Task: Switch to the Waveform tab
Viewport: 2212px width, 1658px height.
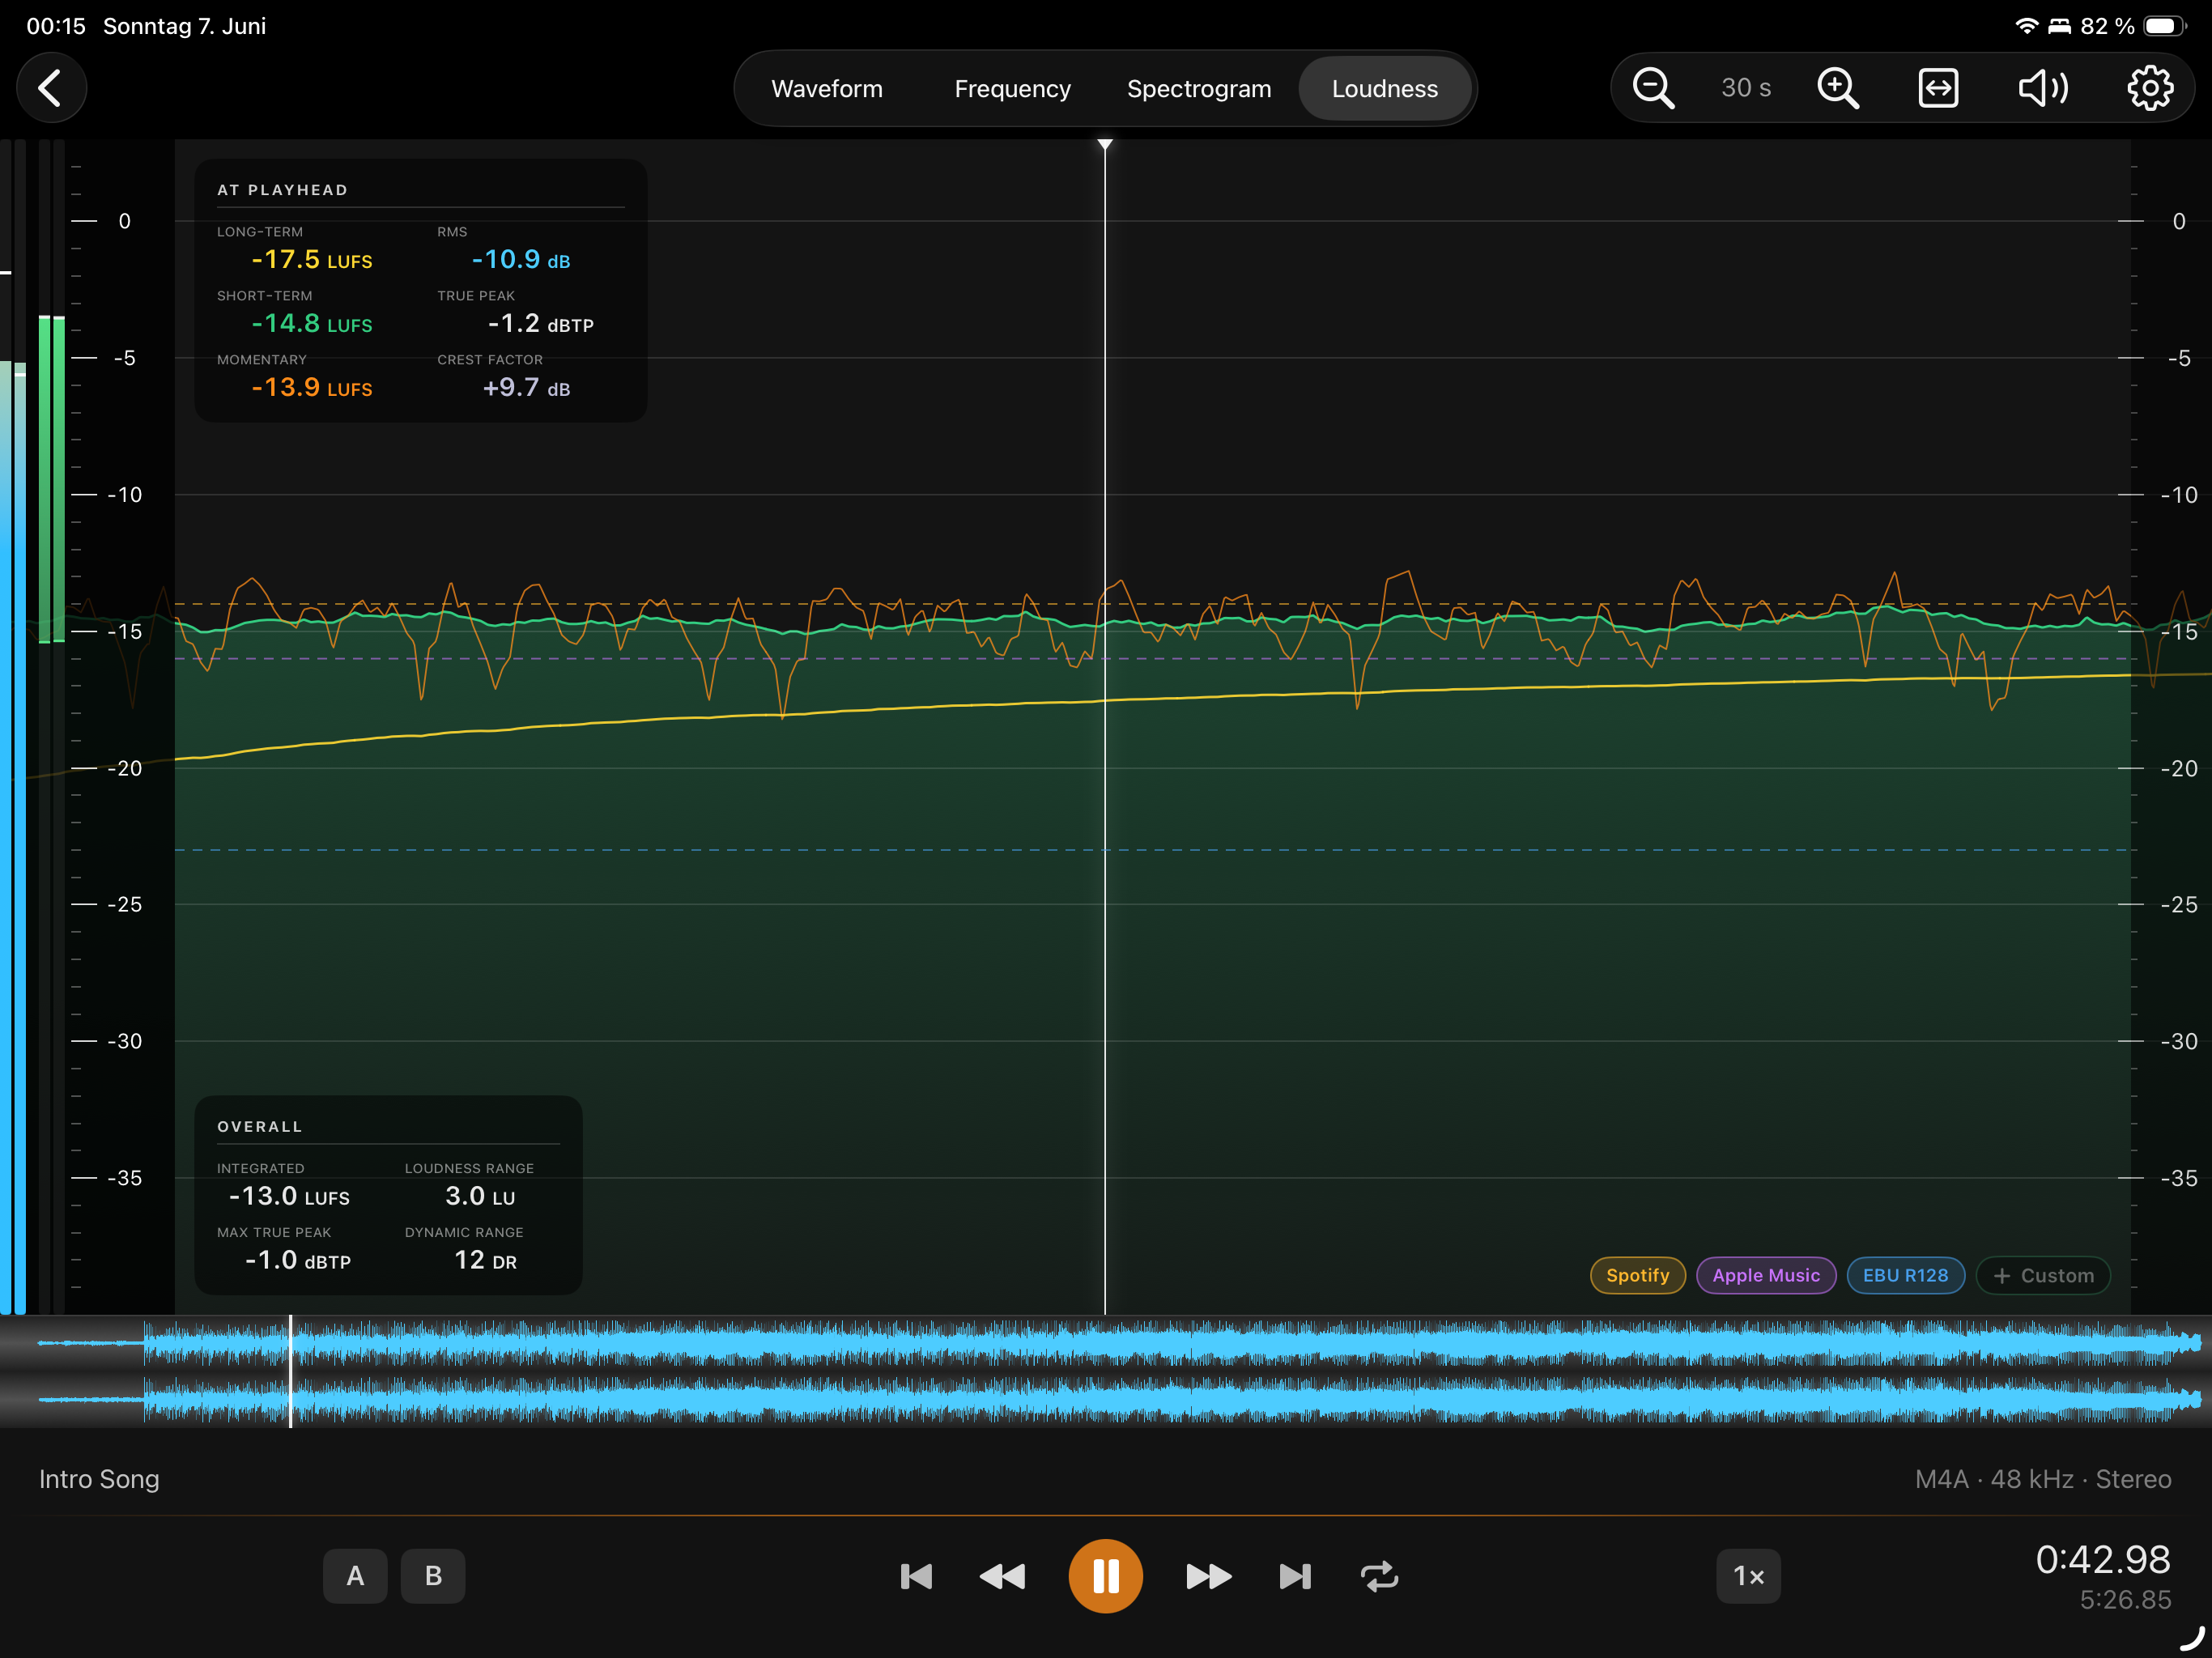Action: 827,89
